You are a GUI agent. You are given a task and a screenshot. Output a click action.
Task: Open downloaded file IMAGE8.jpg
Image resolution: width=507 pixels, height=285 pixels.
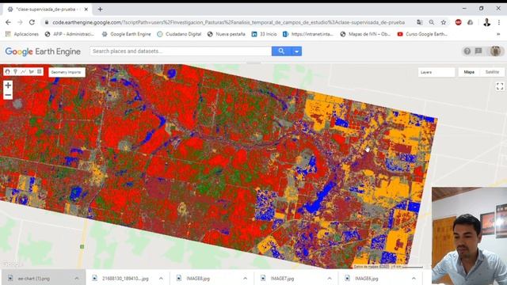point(193,278)
